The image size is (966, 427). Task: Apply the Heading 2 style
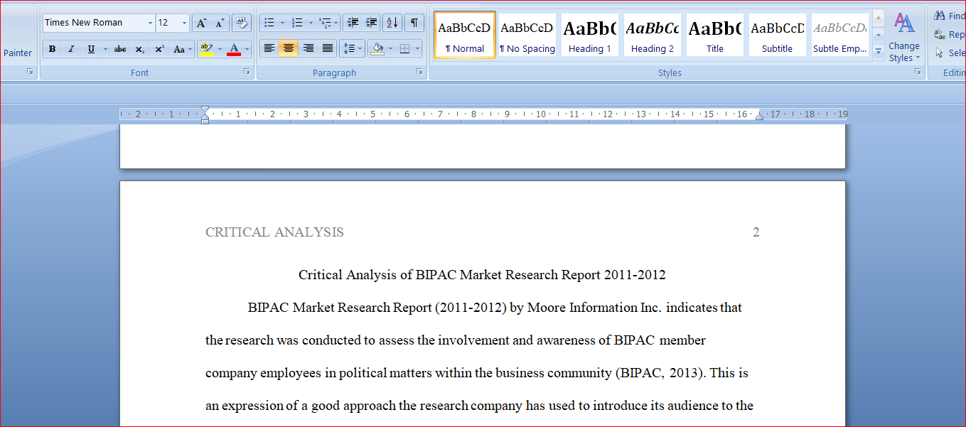[x=652, y=35]
